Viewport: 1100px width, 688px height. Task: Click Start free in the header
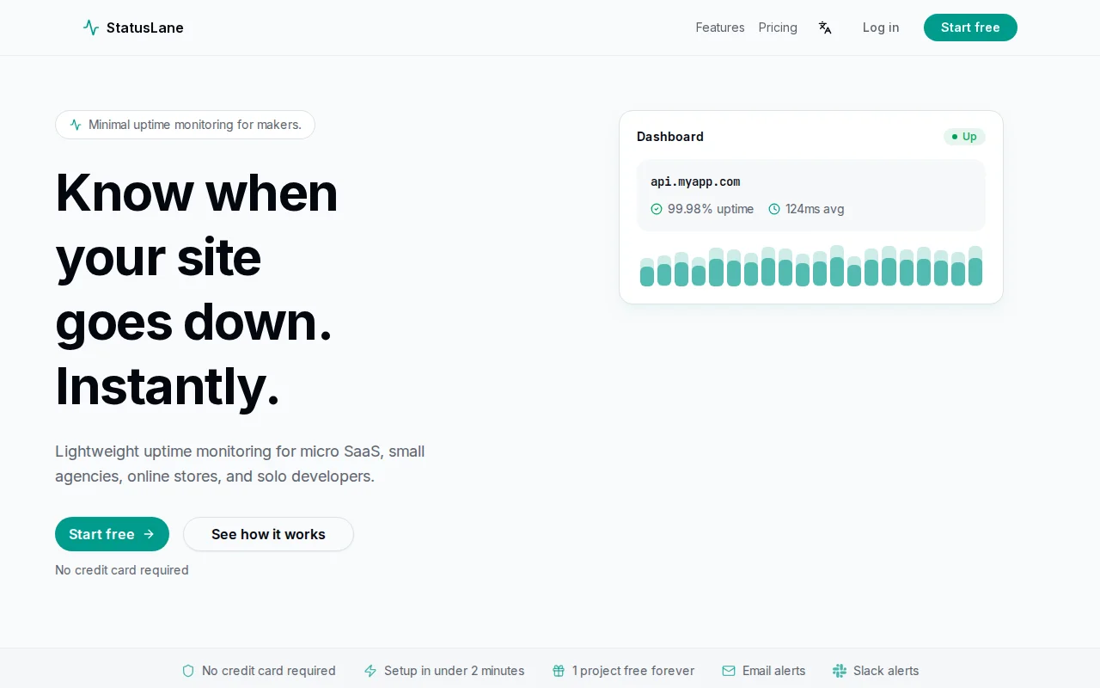[970, 28]
